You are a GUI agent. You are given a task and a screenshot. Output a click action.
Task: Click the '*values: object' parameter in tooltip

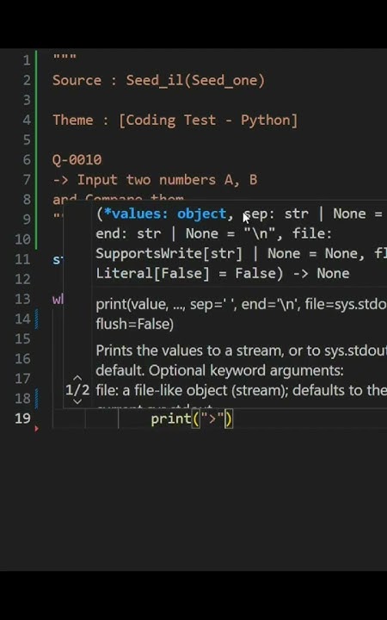pyautogui.click(x=164, y=214)
